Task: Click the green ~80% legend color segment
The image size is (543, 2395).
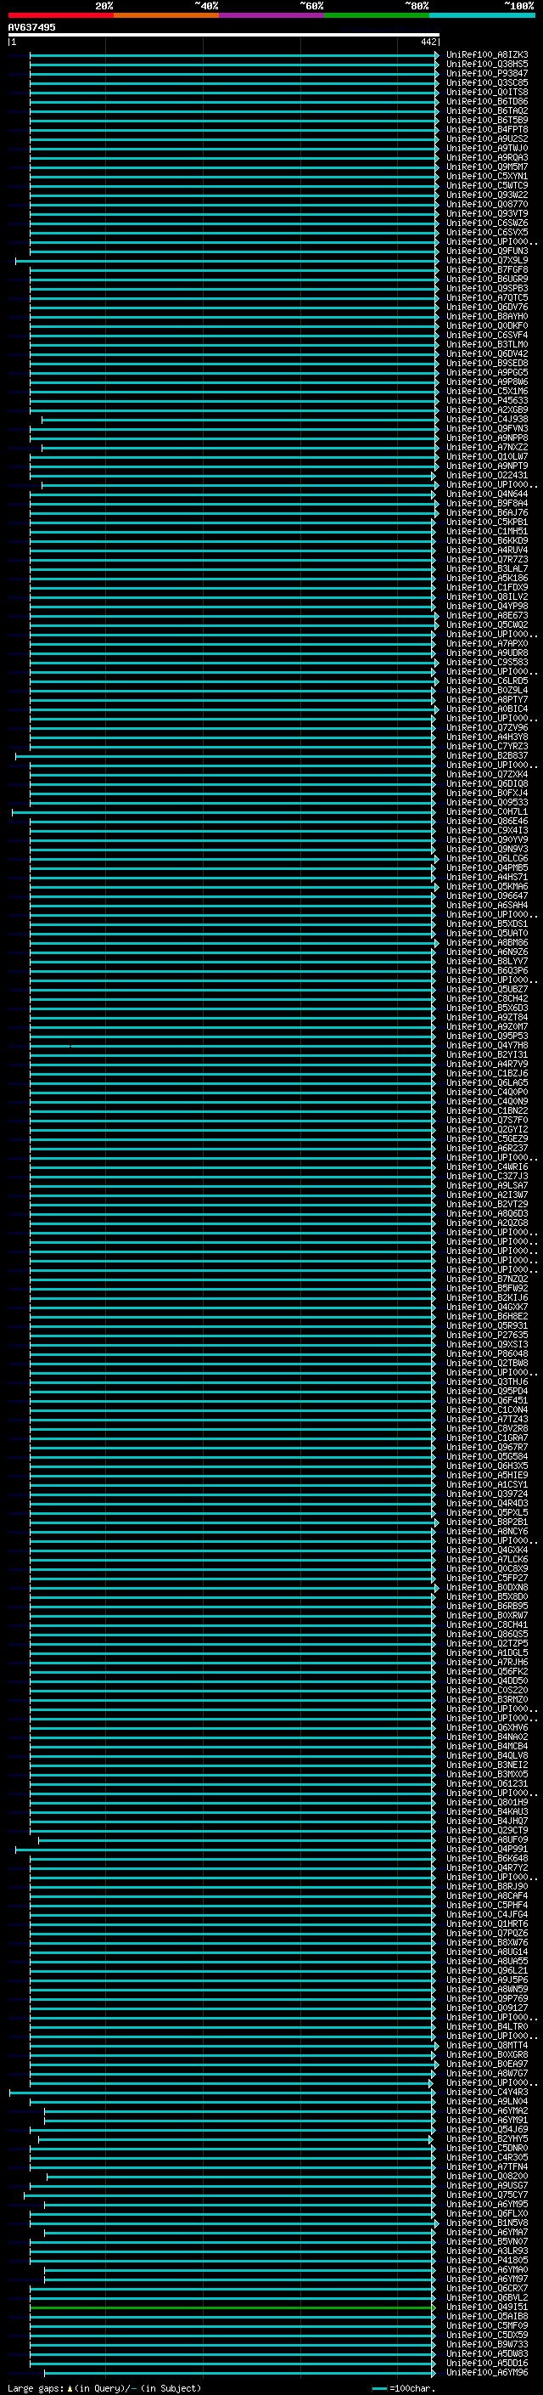Action: pyautogui.click(x=377, y=15)
